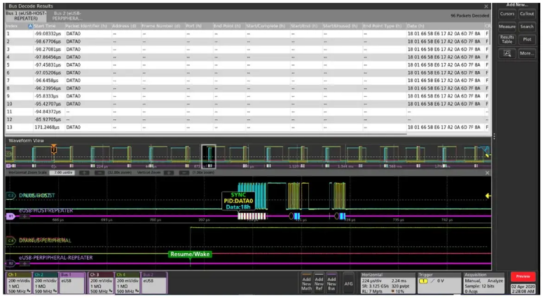Open the AFG generator settings

348,283
